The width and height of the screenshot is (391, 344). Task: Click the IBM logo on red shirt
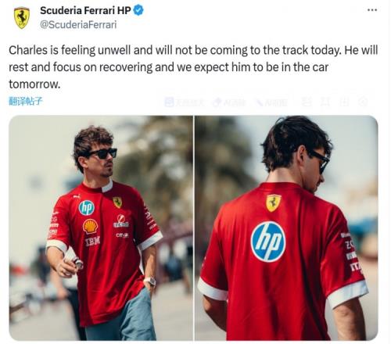(92, 242)
